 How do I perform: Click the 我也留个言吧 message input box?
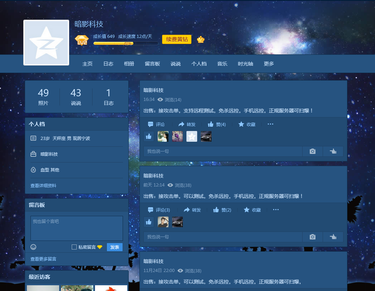(76, 228)
